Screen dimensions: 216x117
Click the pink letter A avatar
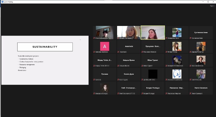(x=105, y=45)
